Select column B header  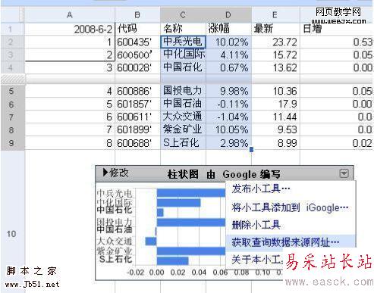[137, 15]
